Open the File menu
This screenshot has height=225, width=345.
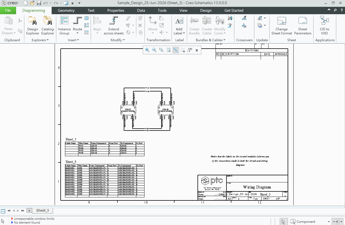(x=8, y=10)
